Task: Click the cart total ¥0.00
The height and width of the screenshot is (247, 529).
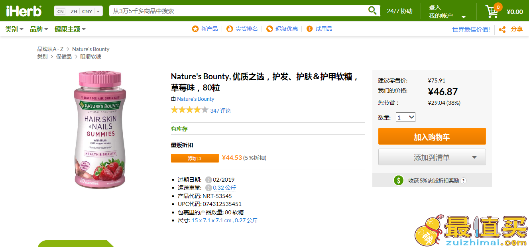Action: click(515, 12)
